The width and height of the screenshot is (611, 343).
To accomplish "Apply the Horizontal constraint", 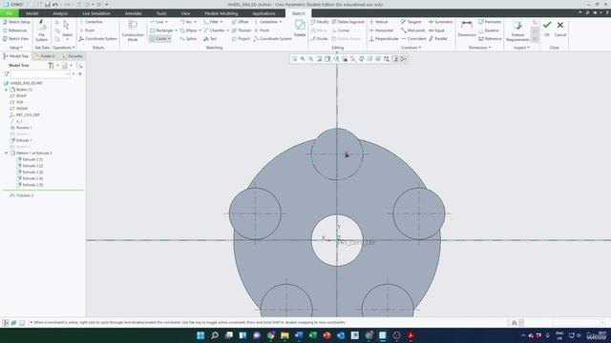I will 381,30.
